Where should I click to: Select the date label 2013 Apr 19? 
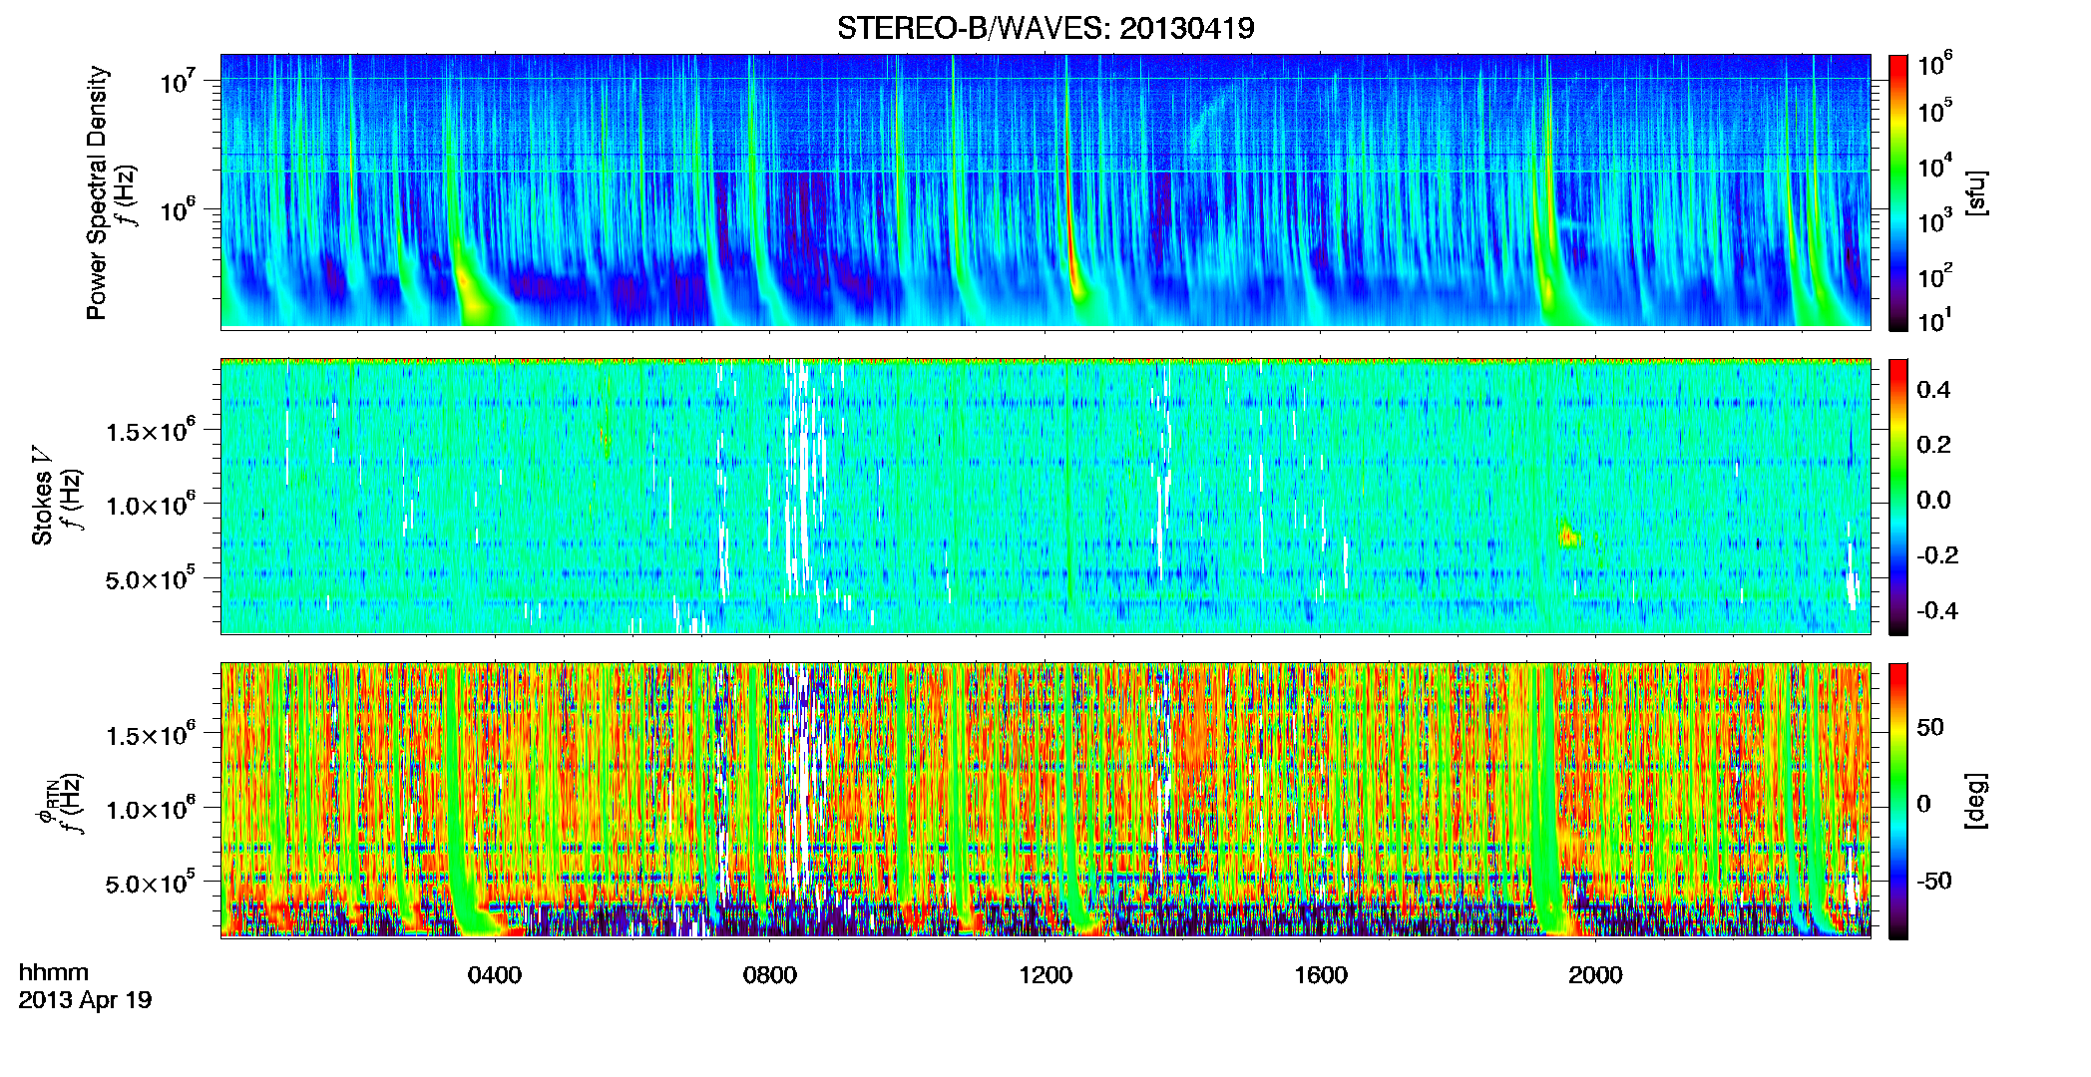[x=85, y=1000]
